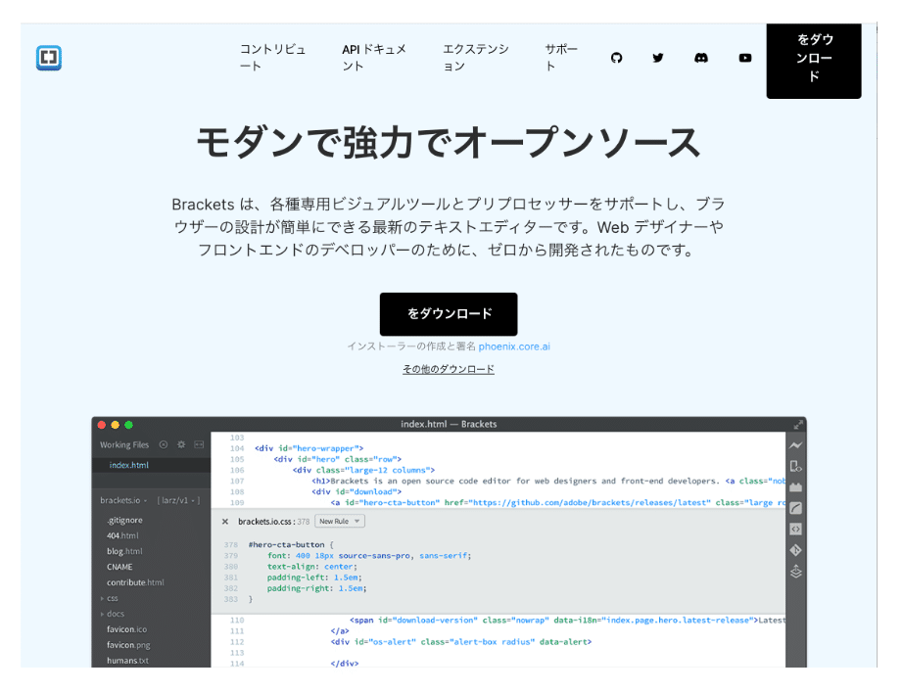Viewport: 903px width, 693px height.
Task: Open the Twitter bird icon link
Action: coord(658,58)
